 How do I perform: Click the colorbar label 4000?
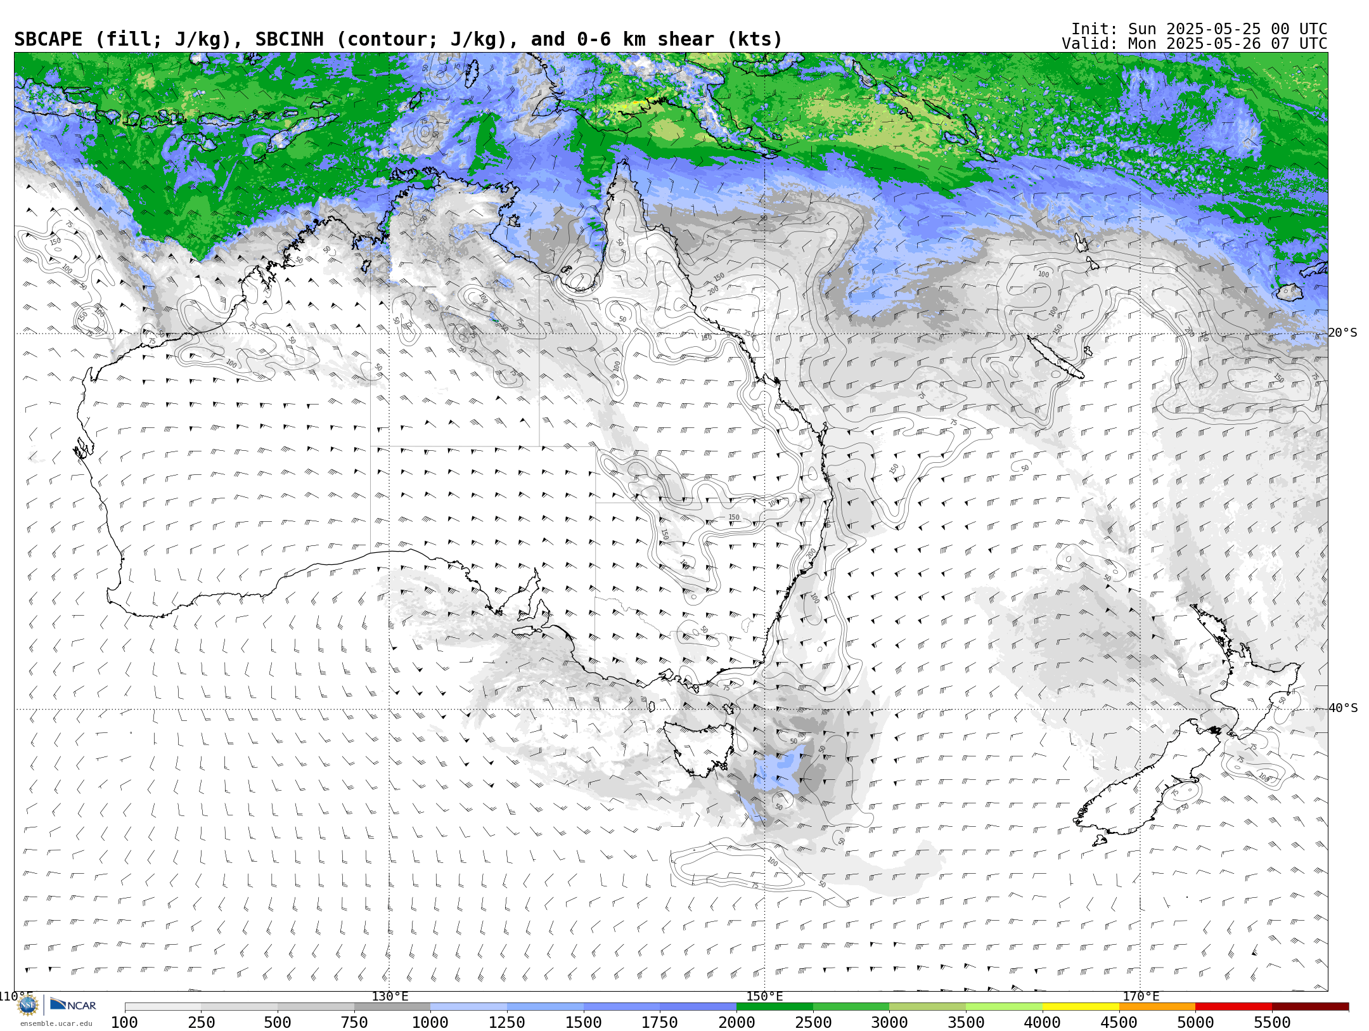click(x=1043, y=1022)
